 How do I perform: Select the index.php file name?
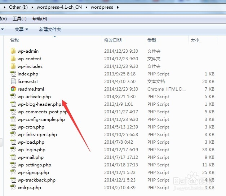click(28, 74)
